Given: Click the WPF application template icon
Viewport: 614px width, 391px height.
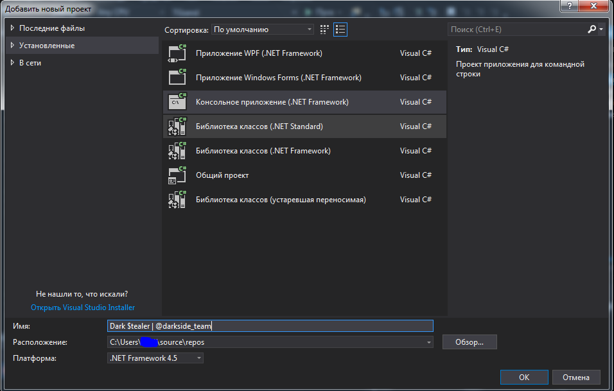Looking at the screenshot, I should (x=177, y=53).
